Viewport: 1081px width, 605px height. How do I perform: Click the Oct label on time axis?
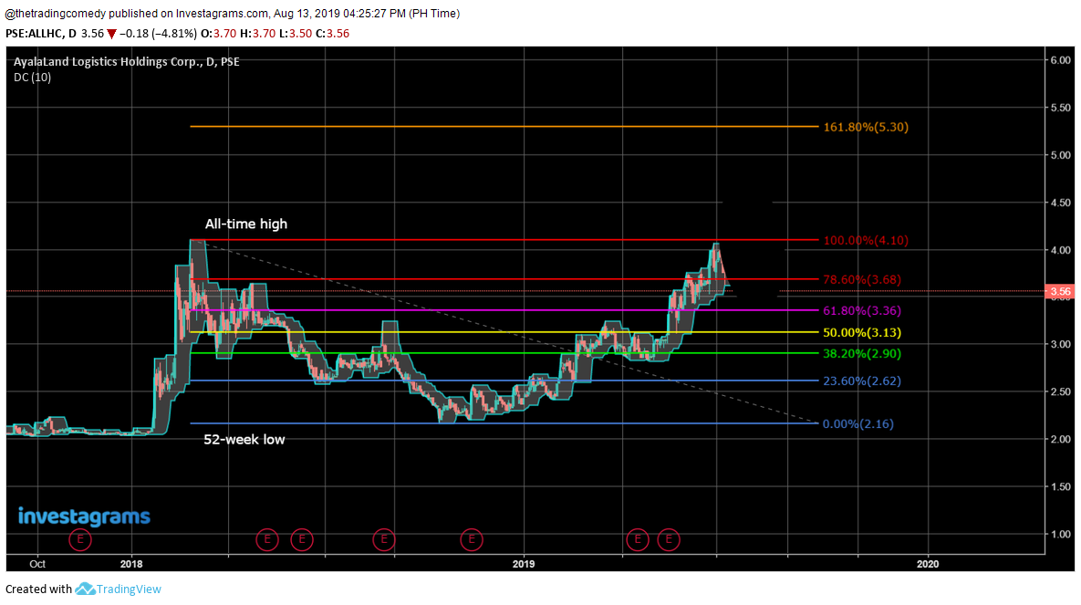(x=37, y=564)
